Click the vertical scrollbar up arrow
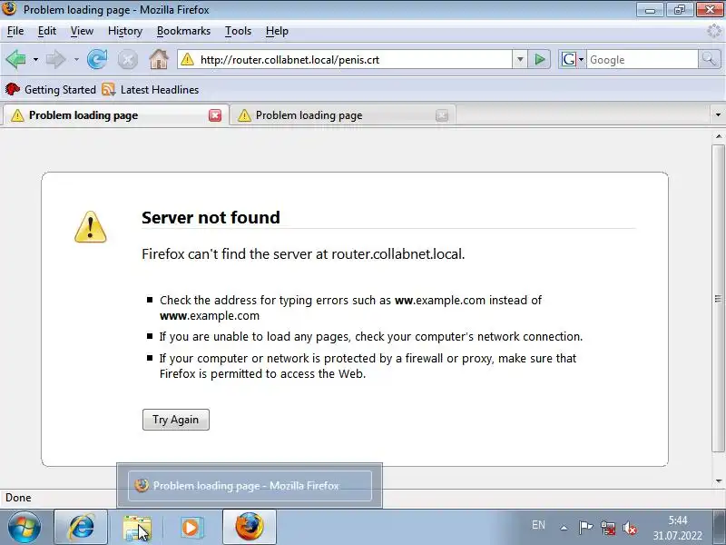The image size is (726, 545). (x=718, y=136)
